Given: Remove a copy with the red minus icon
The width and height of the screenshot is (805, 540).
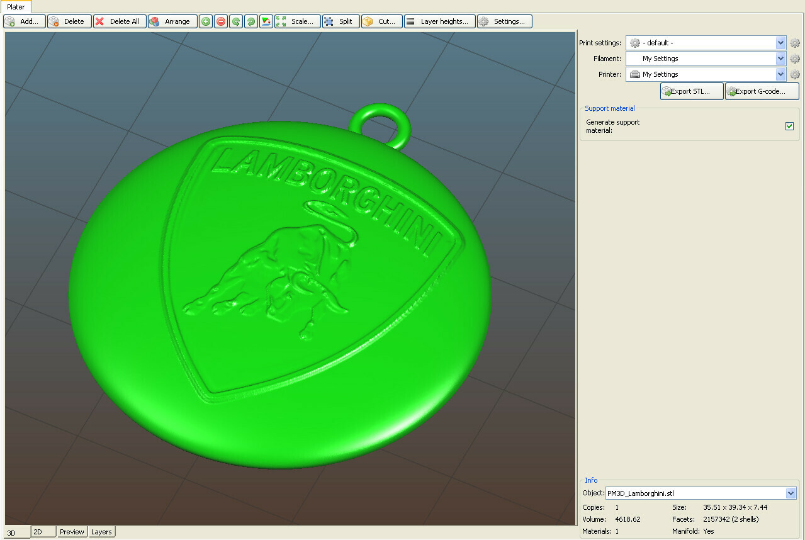Looking at the screenshot, I should tap(221, 21).
